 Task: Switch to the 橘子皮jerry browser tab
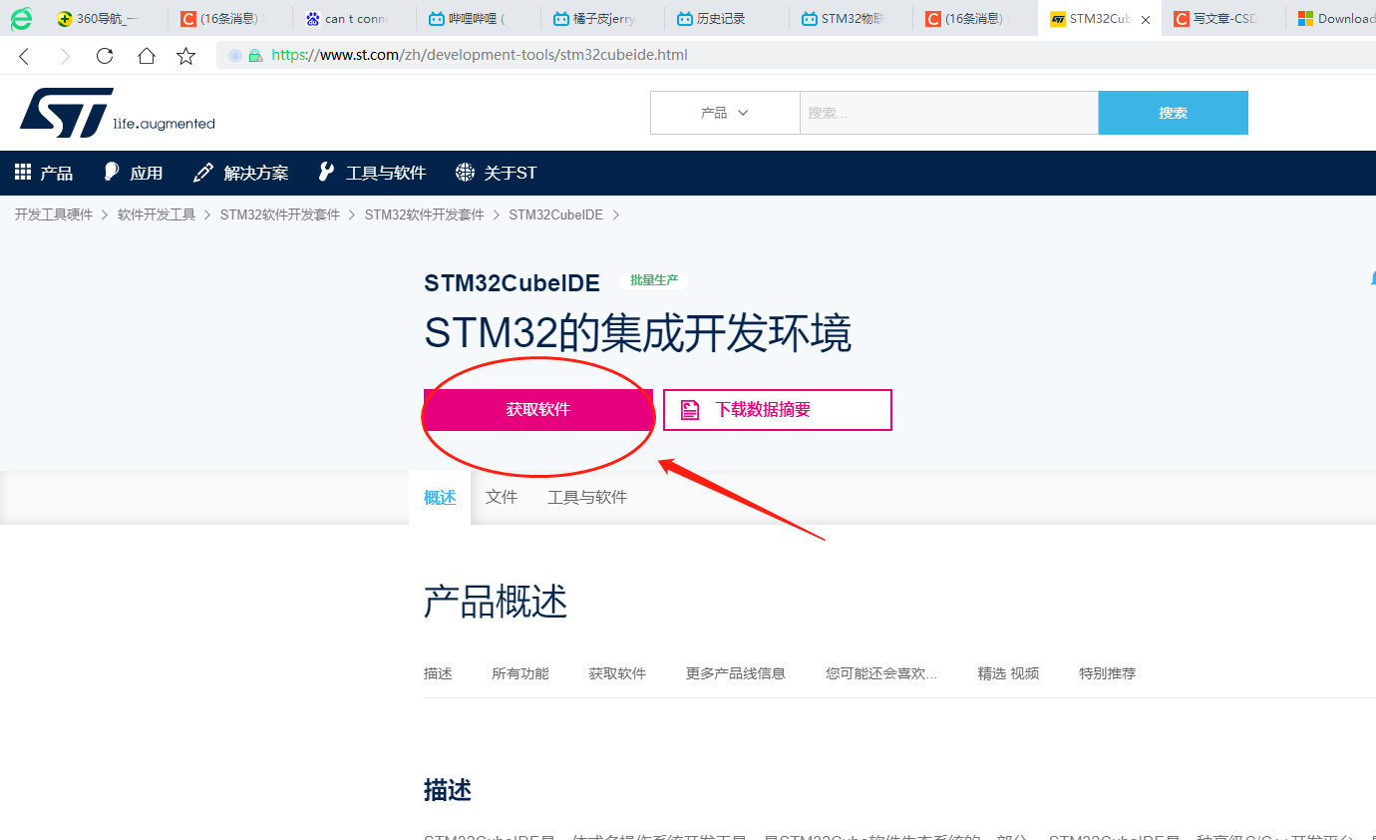[x=601, y=19]
